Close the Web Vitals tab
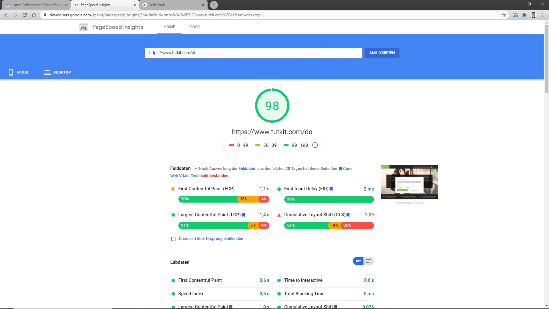Image resolution: width=549 pixels, height=309 pixels. coord(203,5)
